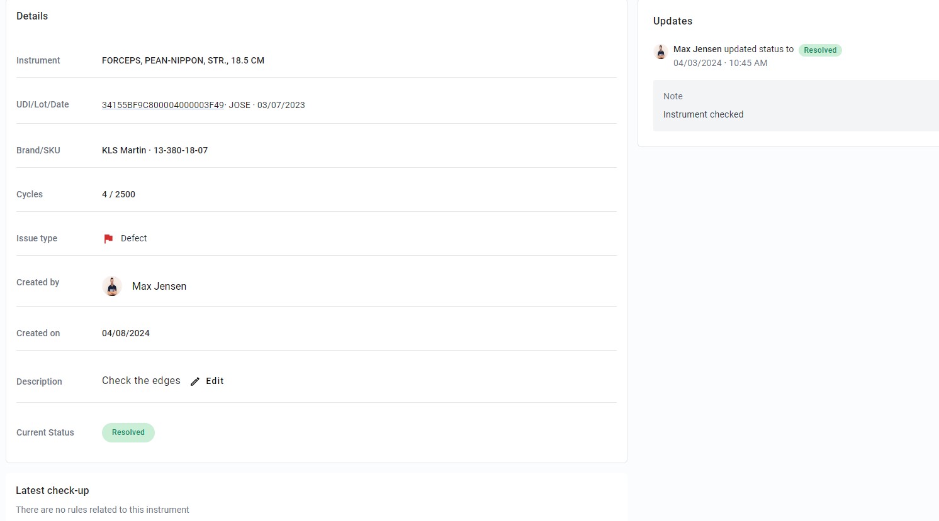The image size is (939, 521).
Task: Click the Check the edges description text
Action: coord(141,381)
